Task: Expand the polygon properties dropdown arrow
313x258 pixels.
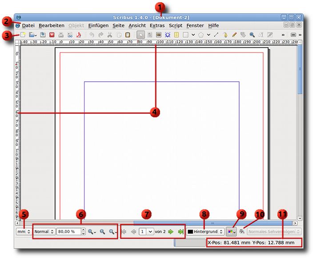Action: pyautogui.click(x=209, y=35)
